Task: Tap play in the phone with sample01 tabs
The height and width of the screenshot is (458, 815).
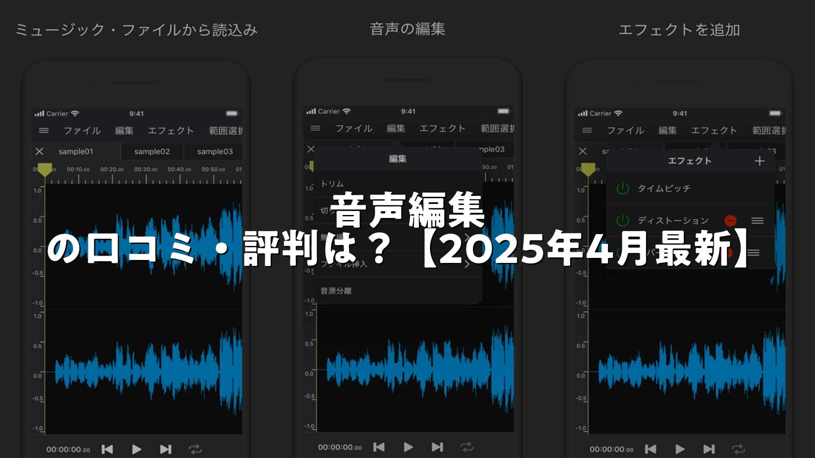Action: point(137,449)
